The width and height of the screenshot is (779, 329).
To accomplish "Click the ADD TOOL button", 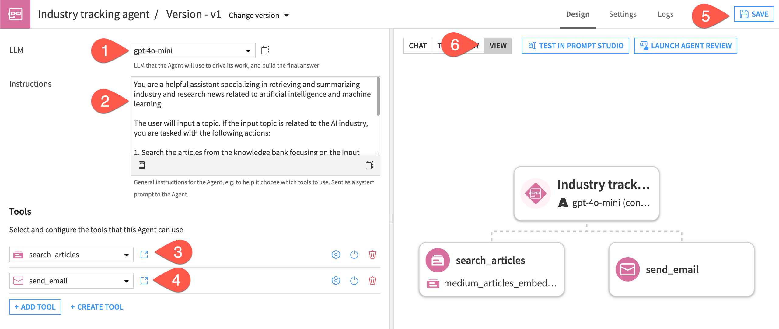I will pos(35,307).
